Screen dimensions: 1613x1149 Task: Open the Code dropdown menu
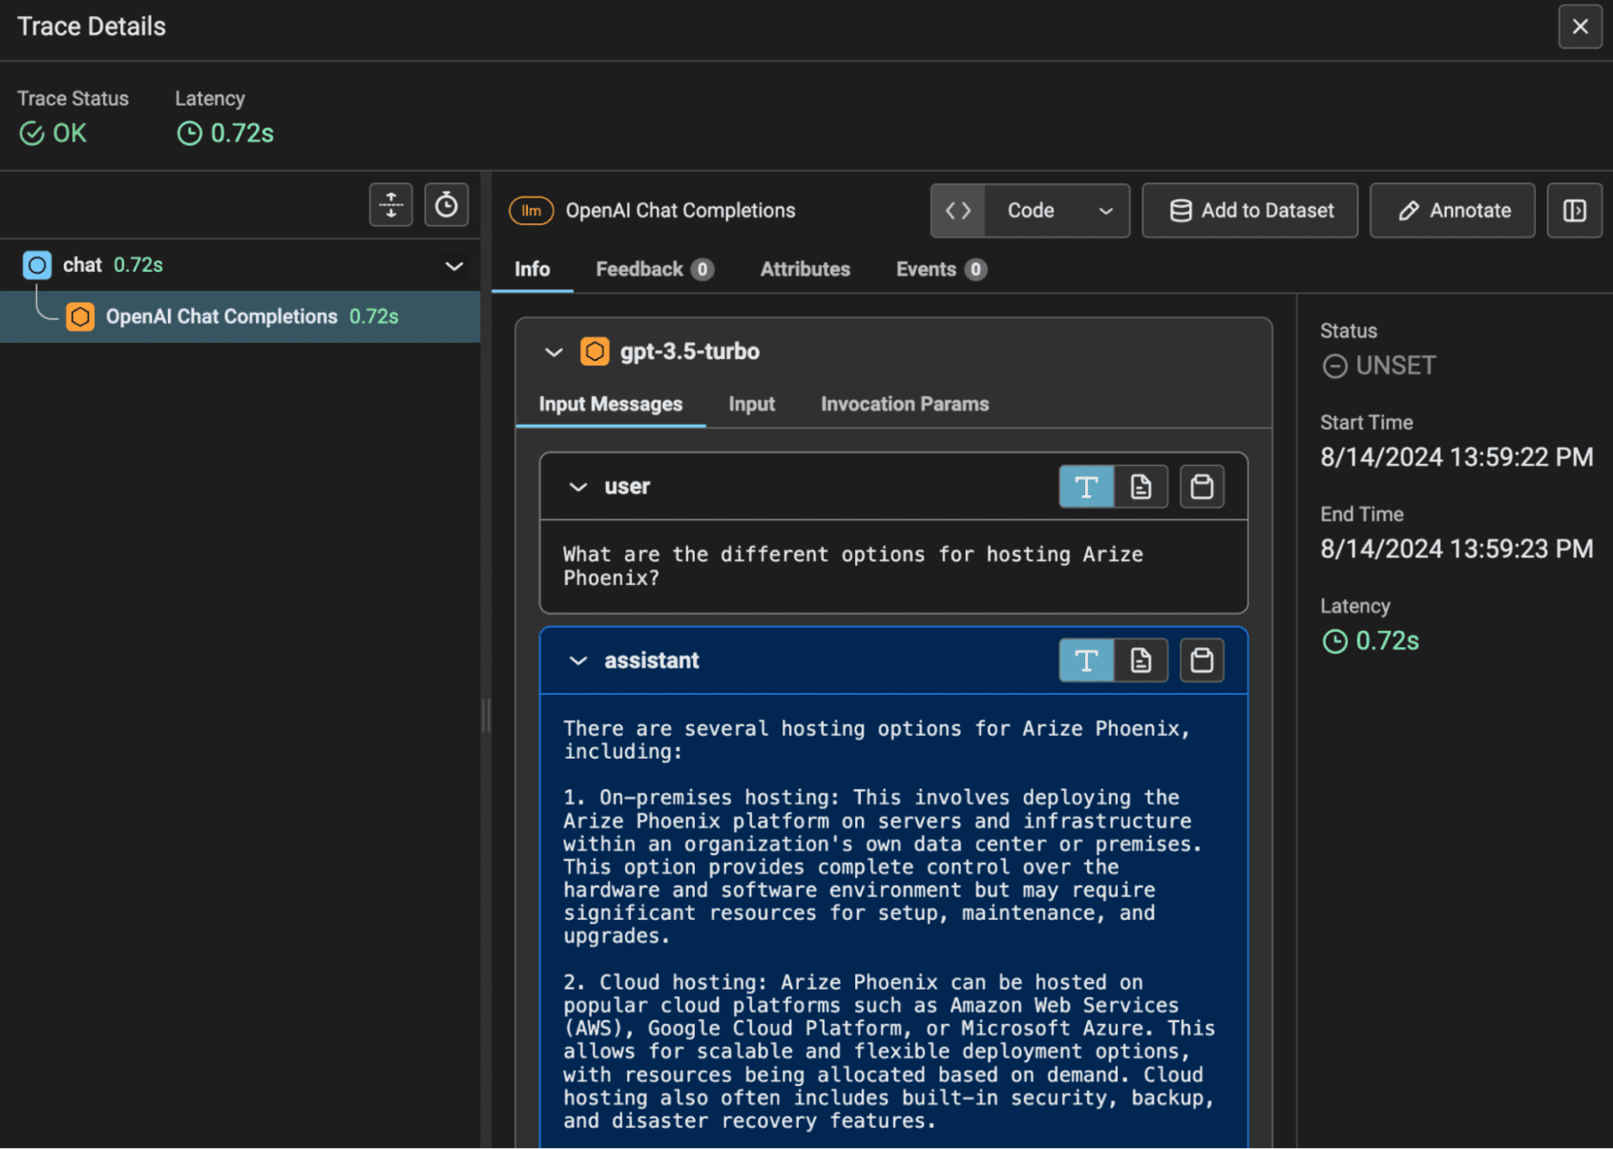1058,211
